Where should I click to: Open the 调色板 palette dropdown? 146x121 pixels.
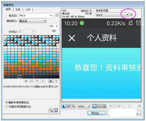point(33,21)
